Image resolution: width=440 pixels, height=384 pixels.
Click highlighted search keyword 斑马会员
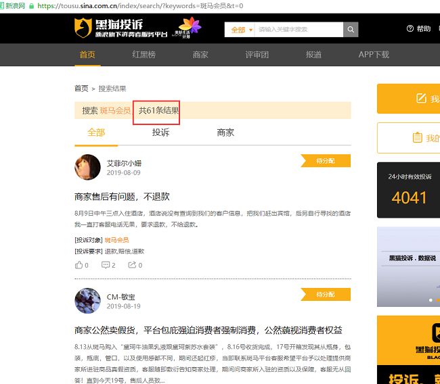pos(115,110)
